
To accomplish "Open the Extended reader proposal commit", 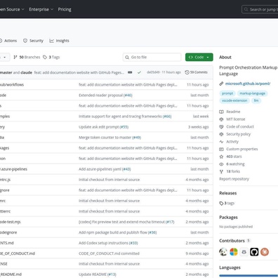I will click(x=100, y=95).
